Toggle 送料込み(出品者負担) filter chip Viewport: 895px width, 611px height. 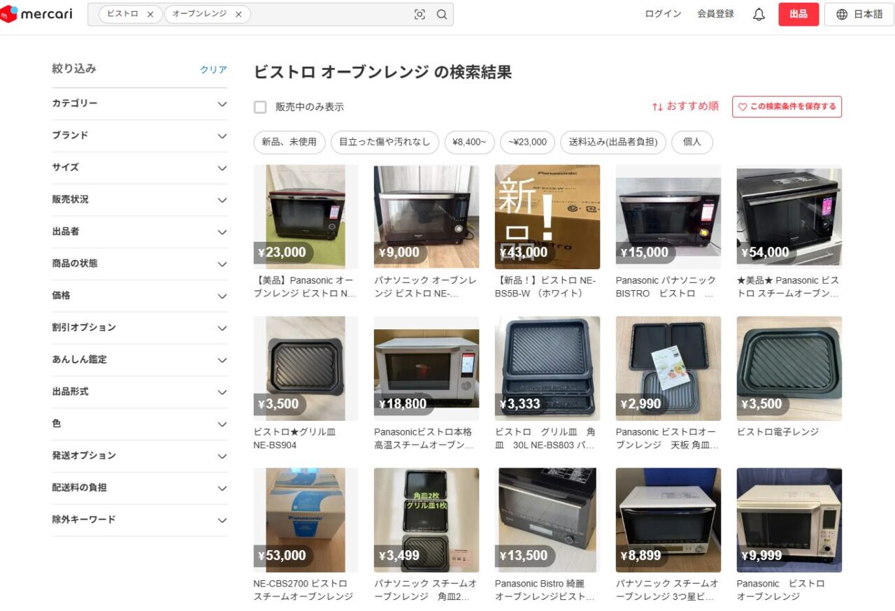(x=613, y=143)
